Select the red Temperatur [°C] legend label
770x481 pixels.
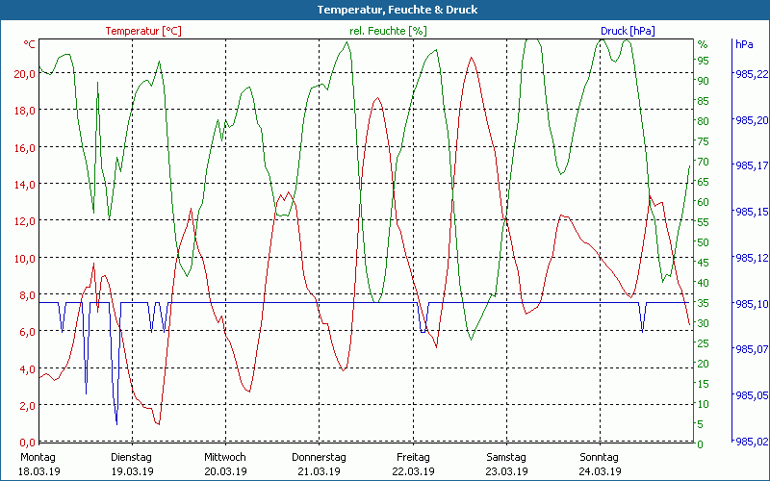(x=142, y=31)
